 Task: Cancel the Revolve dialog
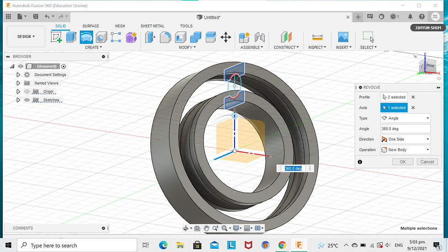pos(427,162)
